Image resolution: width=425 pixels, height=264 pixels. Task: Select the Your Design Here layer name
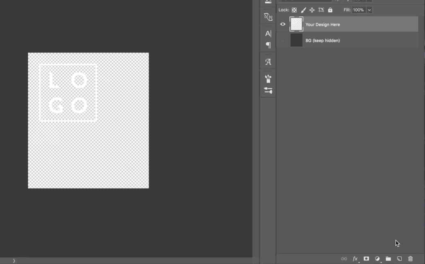pos(323,25)
